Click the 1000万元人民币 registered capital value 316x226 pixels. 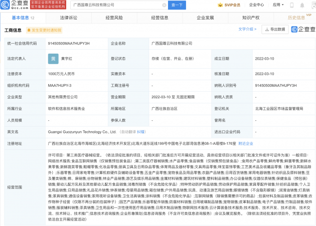coord(61,74)
